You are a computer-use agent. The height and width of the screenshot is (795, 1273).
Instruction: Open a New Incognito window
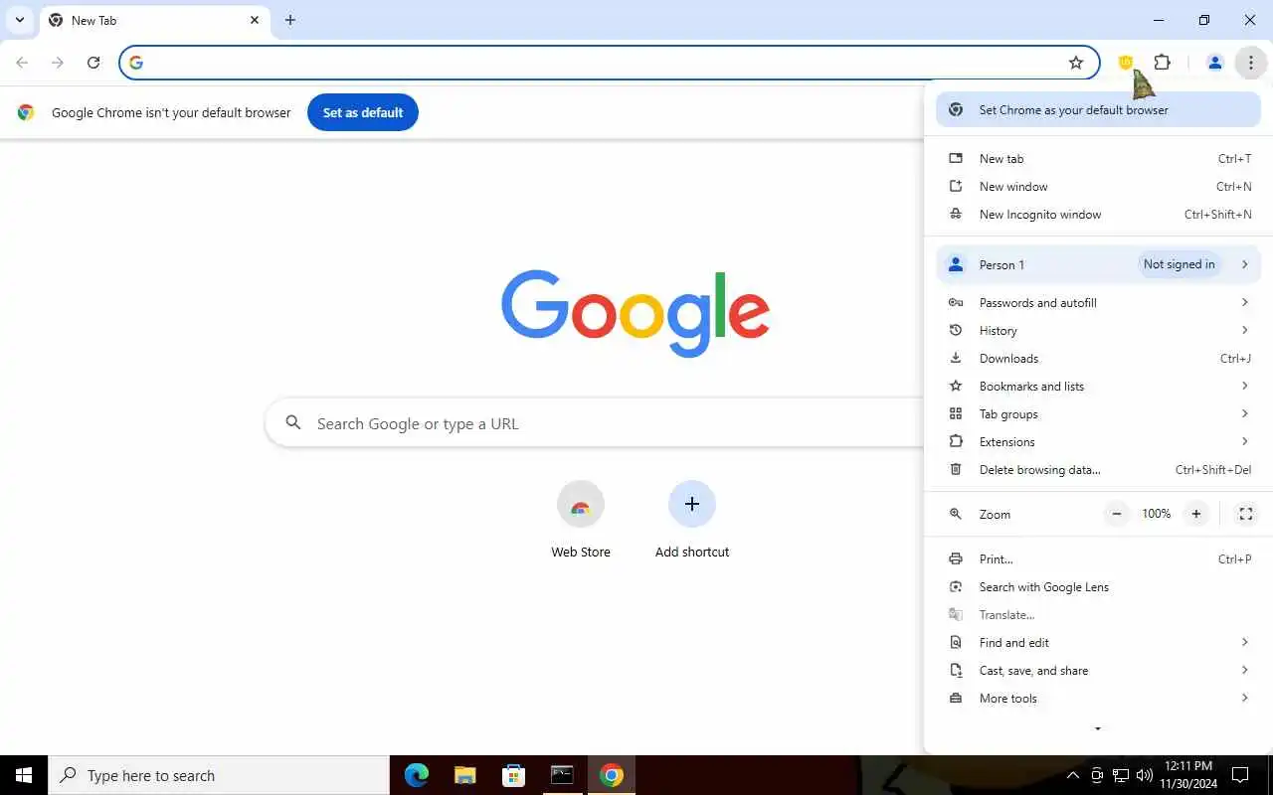point(1098,215)
